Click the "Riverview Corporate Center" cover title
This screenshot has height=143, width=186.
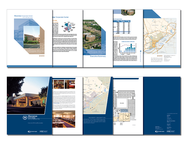[24, 16]
